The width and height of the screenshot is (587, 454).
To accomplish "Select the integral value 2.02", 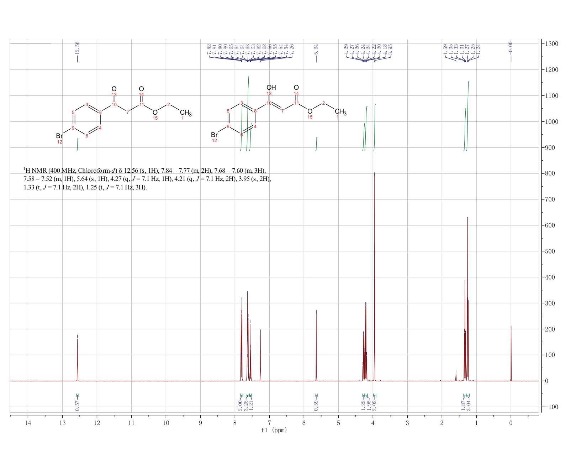I will pos(374,405).
